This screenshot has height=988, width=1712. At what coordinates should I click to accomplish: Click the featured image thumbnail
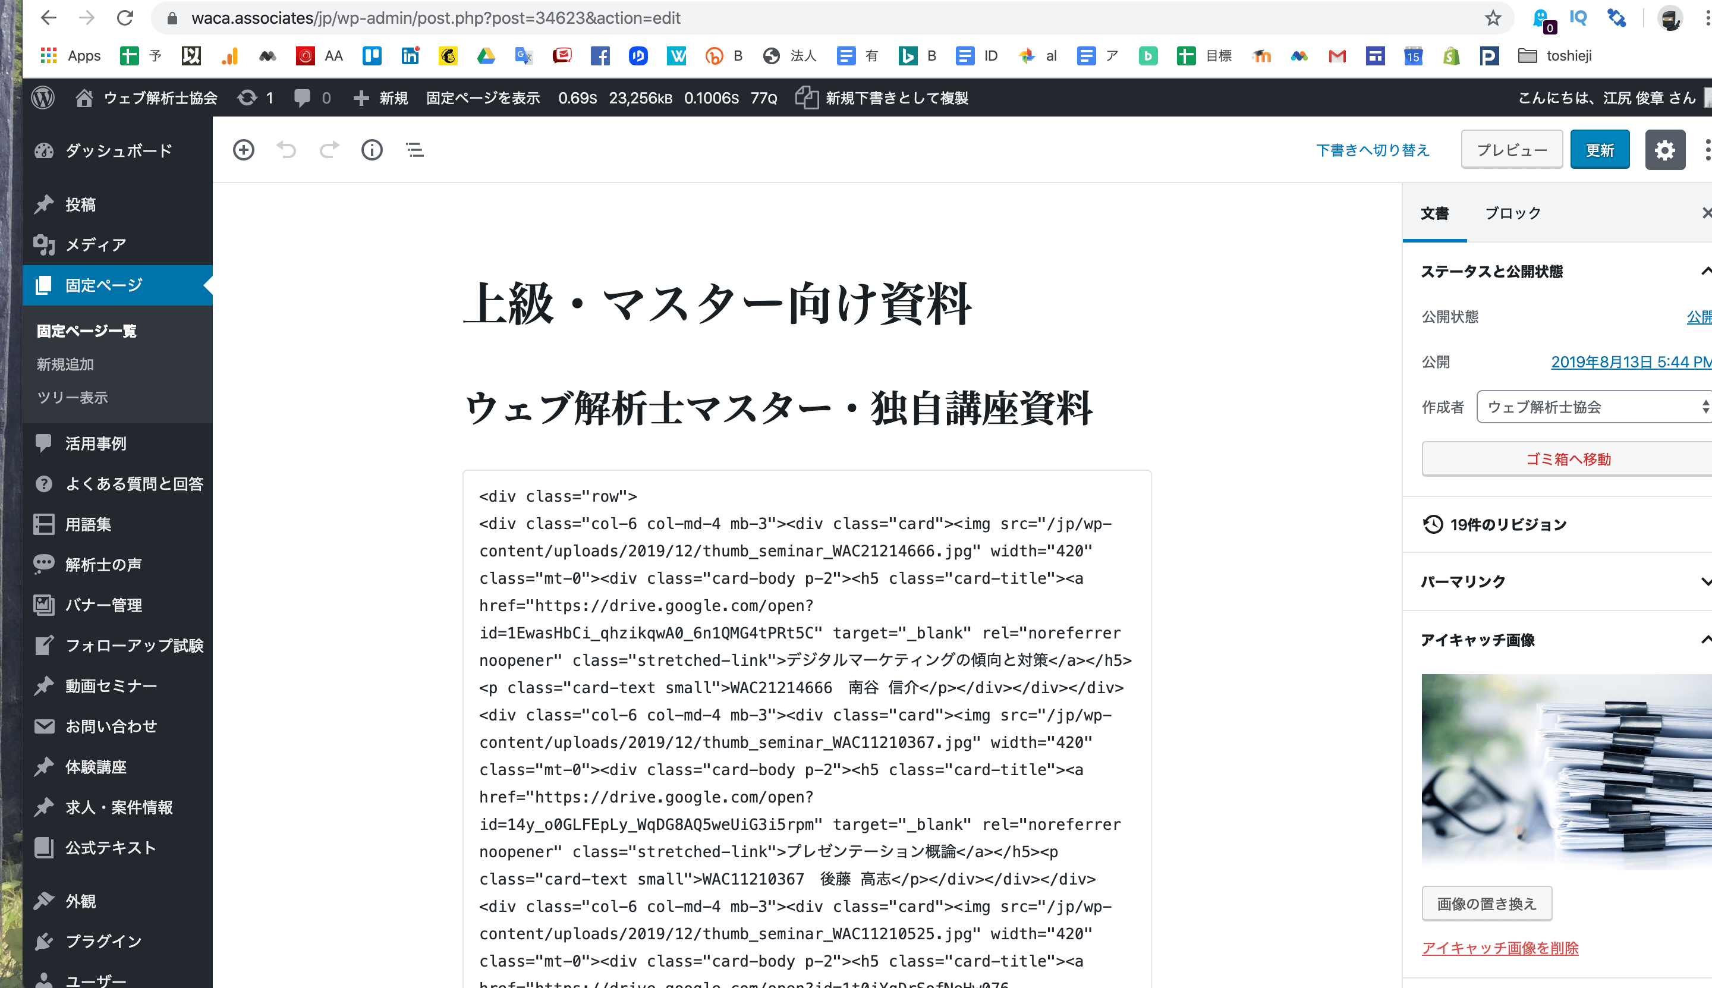point(1566,772)
